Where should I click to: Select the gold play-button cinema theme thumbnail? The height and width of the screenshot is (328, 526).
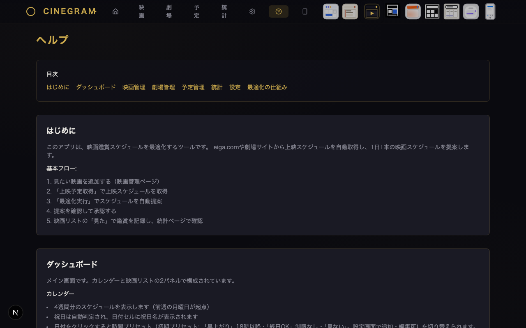372,11
